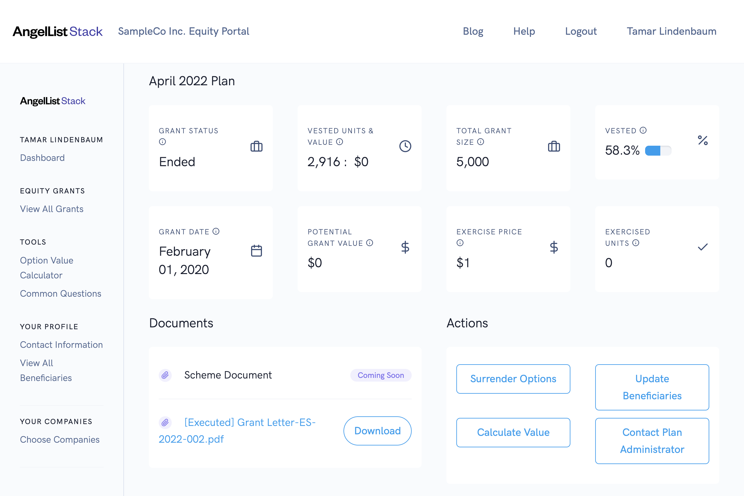This screenshot has width=744, height=496.
Task: Click the Surrender Options button
Action: 513,379
